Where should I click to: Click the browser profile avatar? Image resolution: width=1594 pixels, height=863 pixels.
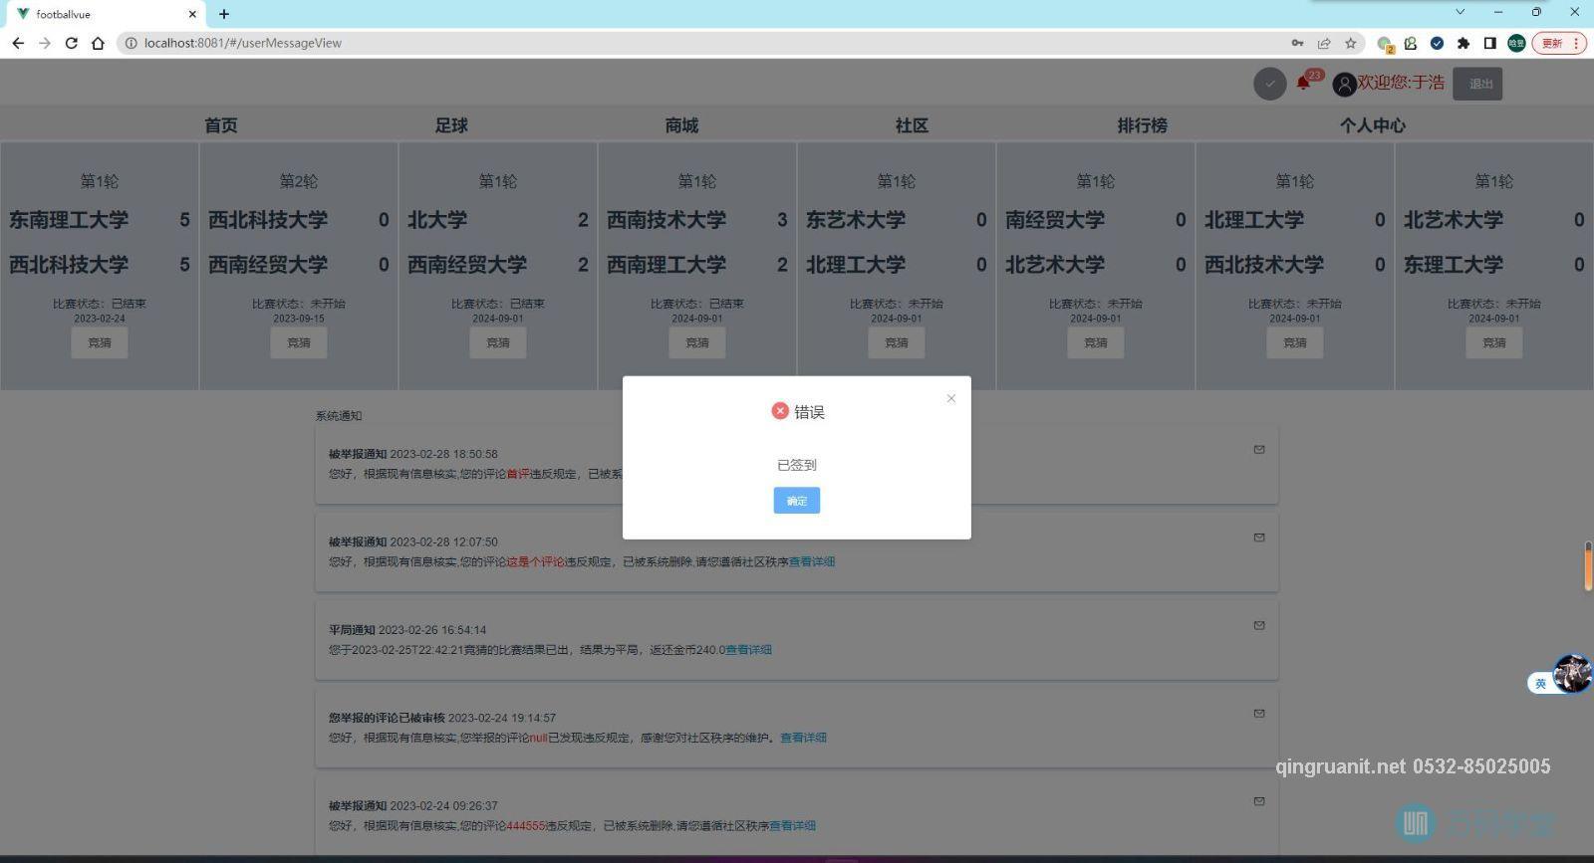click(1516, 43)
